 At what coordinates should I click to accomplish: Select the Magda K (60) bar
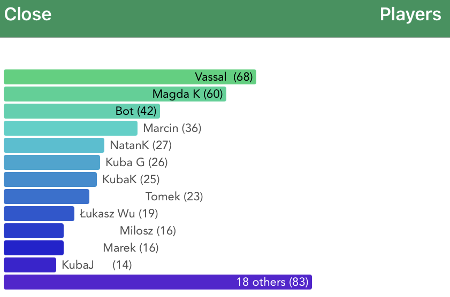tap(115, 94)
